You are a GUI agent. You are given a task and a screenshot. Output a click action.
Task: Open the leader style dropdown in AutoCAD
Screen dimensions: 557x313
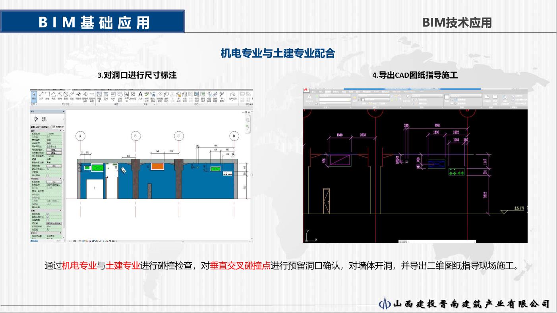click(x=426, y=96)
